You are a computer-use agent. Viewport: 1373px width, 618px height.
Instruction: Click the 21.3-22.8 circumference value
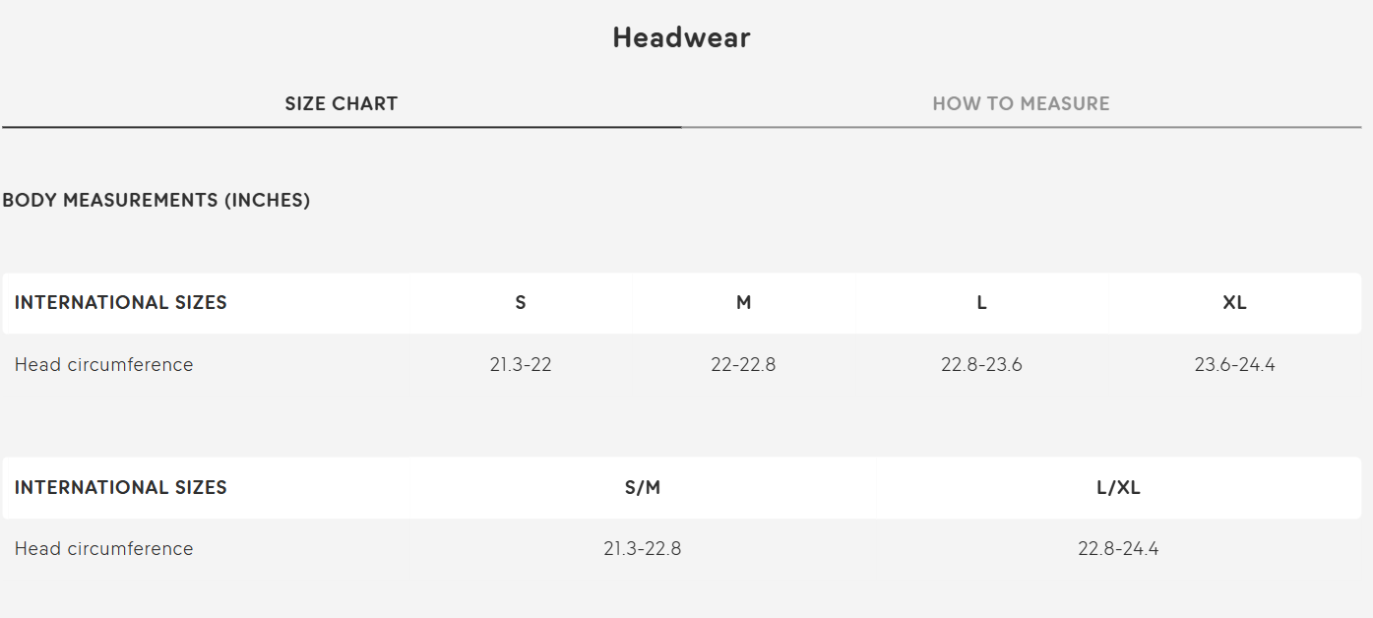643,549
